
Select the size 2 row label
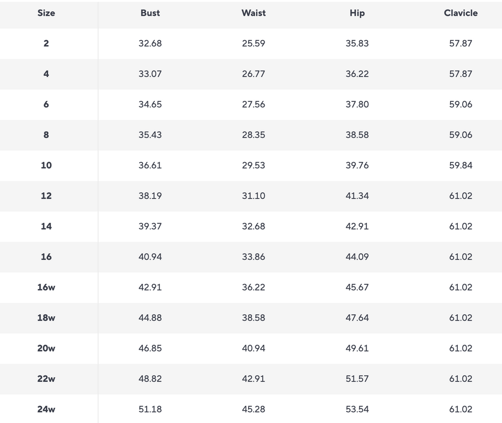(x=46, y=44)
